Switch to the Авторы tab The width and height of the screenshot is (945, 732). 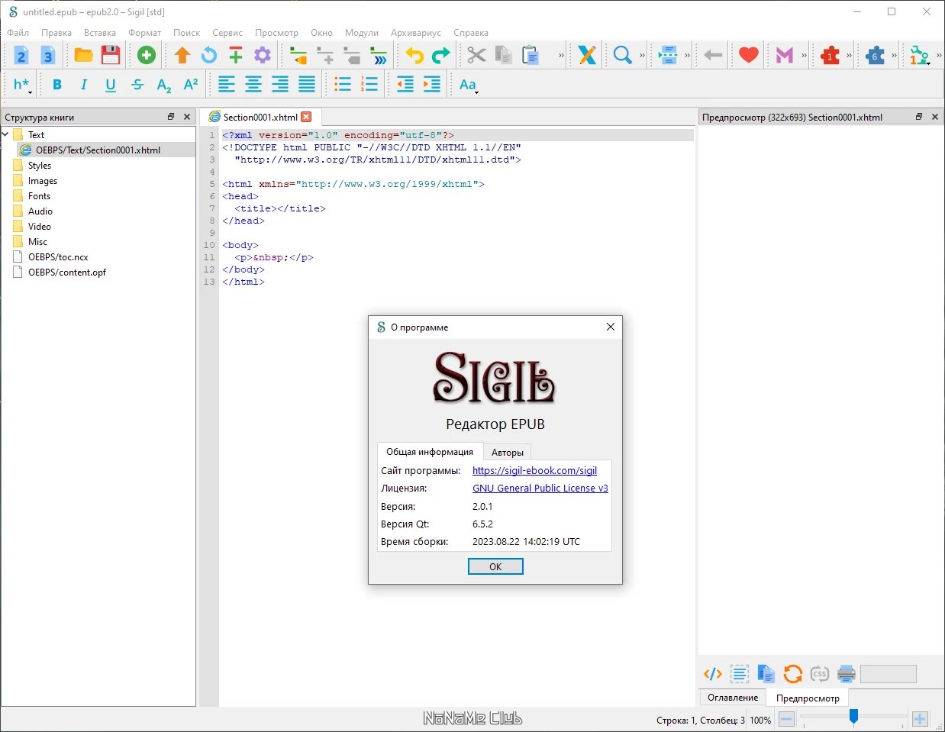point(508,452)
